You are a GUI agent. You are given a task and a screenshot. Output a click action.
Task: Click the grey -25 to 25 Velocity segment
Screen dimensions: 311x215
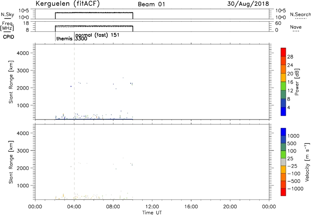(283, 162)
